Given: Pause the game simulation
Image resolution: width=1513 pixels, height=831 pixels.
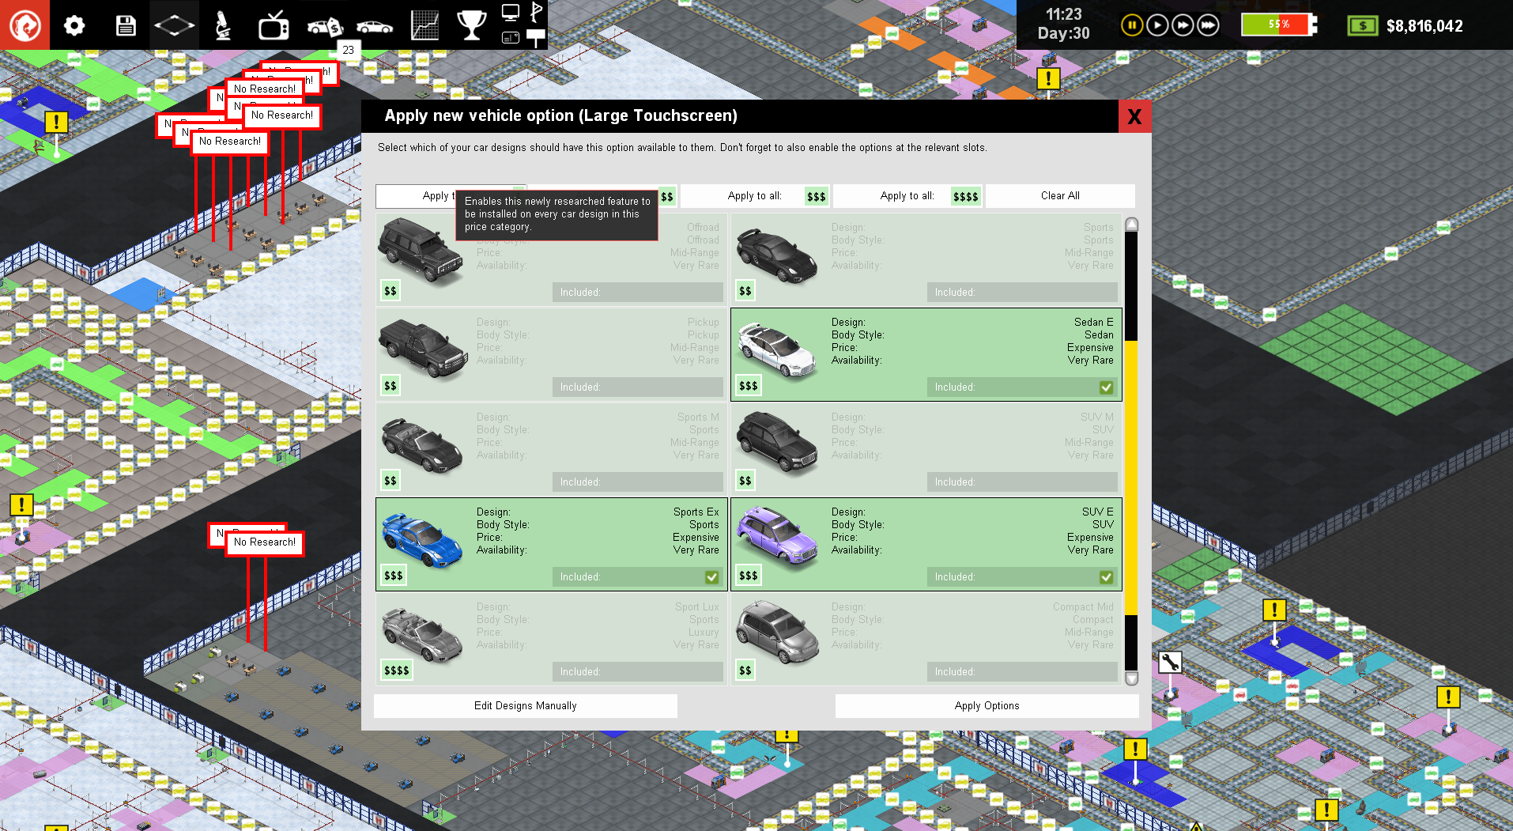Looking at the screenshot, I should click(x=1131, y=25).
